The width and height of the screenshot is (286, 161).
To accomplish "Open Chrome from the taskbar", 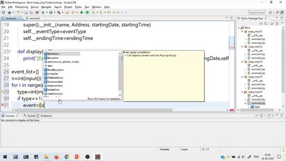I will (x=67, y=157).
